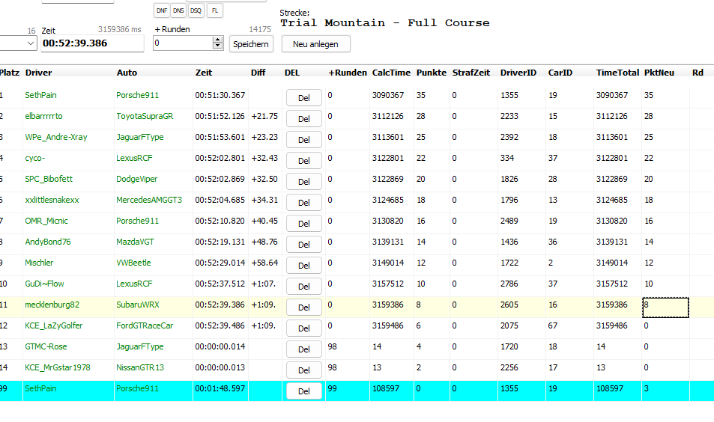Open the dropdown left of Zeit field
The width and height of the screenshot is (714, 422).
pos(30,44)
